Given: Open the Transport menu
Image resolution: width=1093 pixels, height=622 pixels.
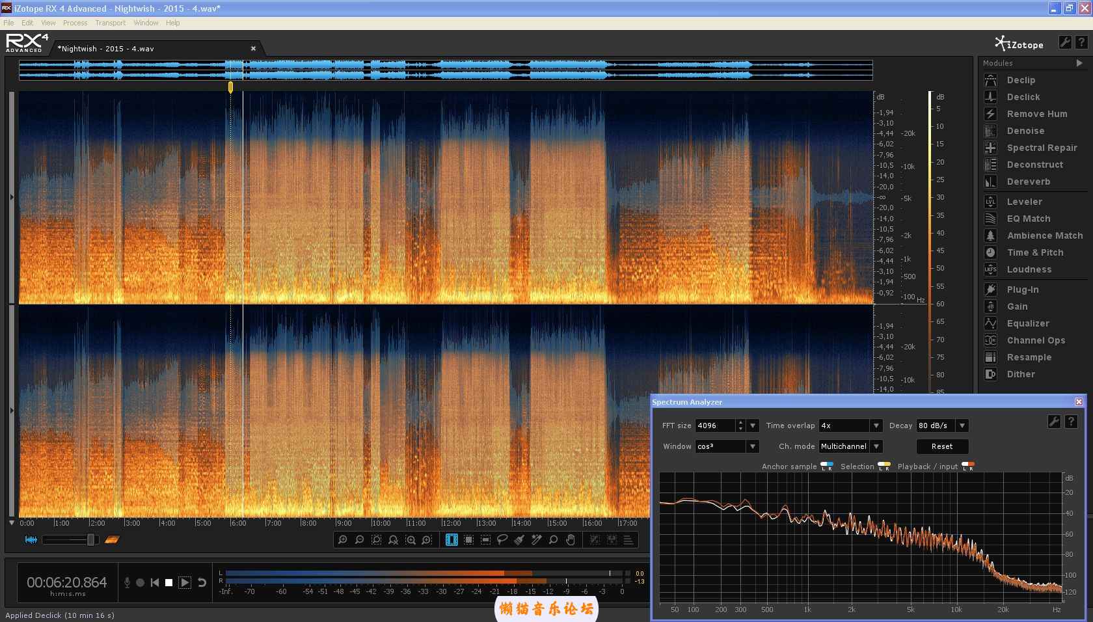Looking at the screenshot, I should [110, 23].
